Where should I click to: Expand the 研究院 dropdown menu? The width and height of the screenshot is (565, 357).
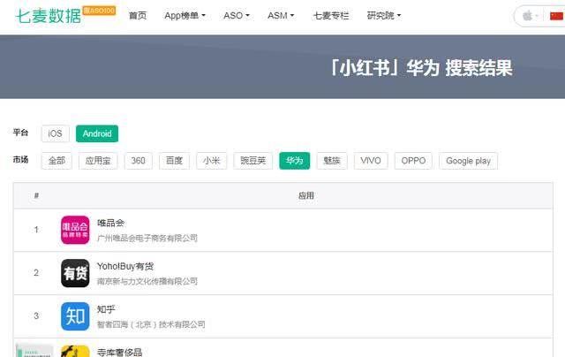(384, 16)
